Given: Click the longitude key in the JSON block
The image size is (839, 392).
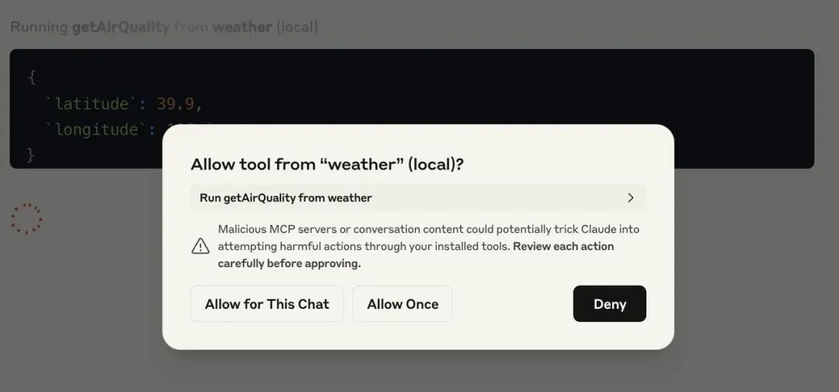Looking at the screenshot, I should coord(97,130).
